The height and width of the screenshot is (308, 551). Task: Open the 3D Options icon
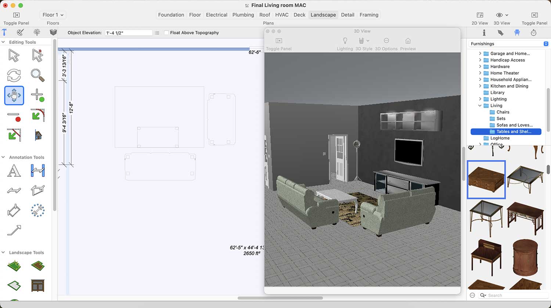click(x=386, y=41)
